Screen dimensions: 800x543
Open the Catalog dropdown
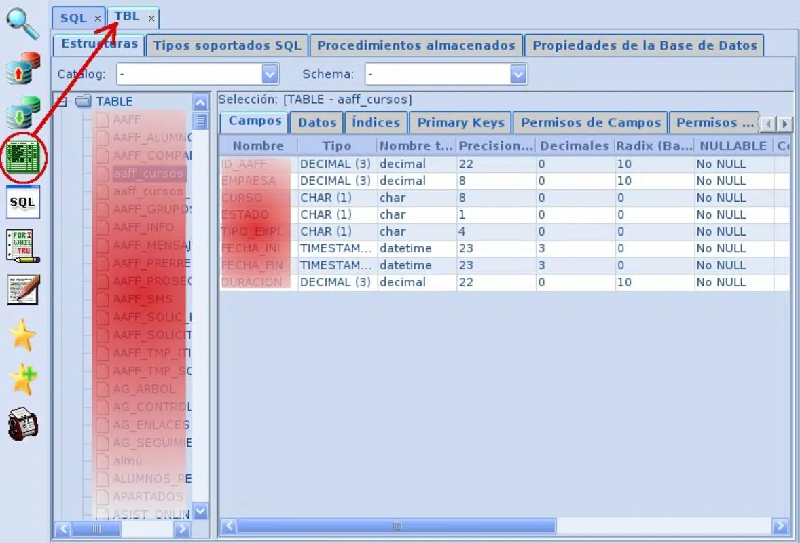tap(270, 75)
